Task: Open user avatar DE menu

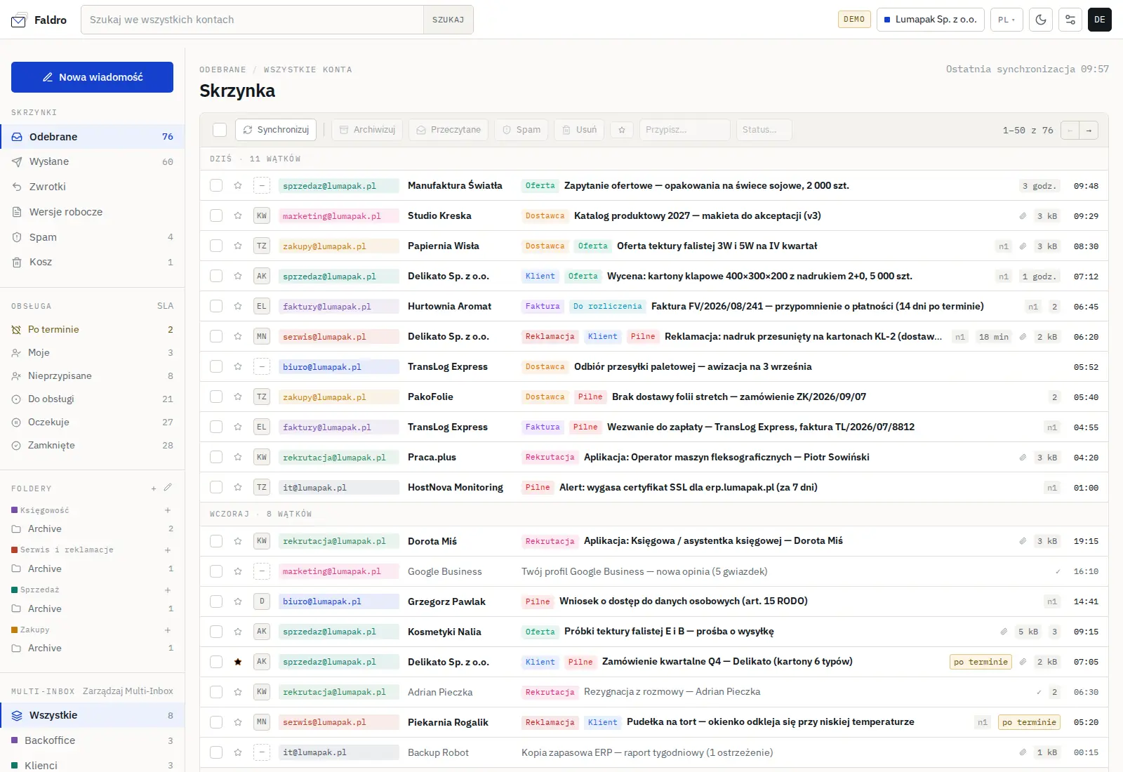Action: point(1100,20)
